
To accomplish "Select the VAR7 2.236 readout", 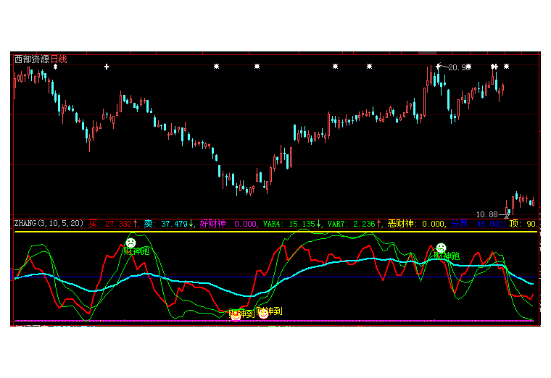I will point(355,224).
